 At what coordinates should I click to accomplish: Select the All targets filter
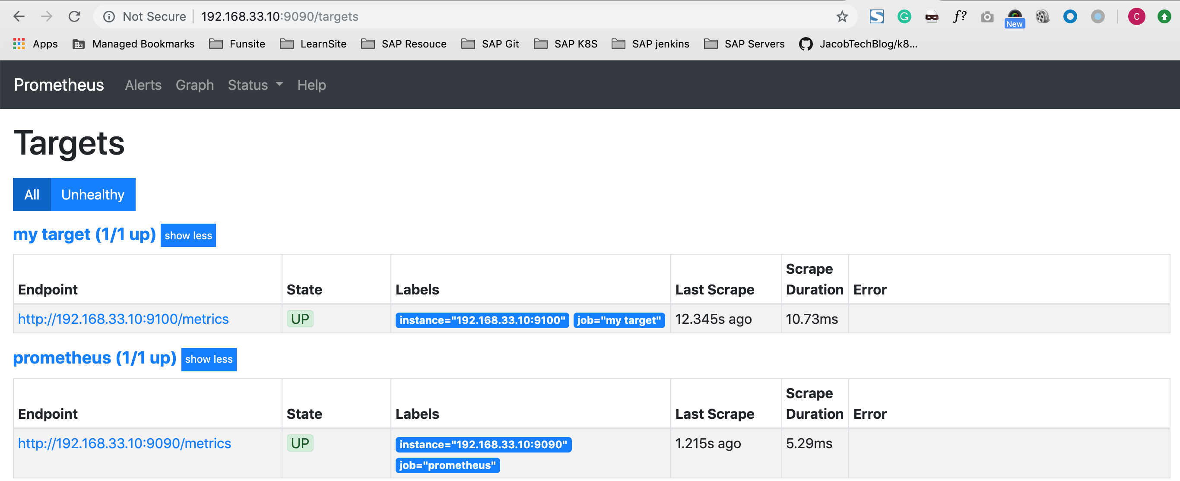click(32, 195)
